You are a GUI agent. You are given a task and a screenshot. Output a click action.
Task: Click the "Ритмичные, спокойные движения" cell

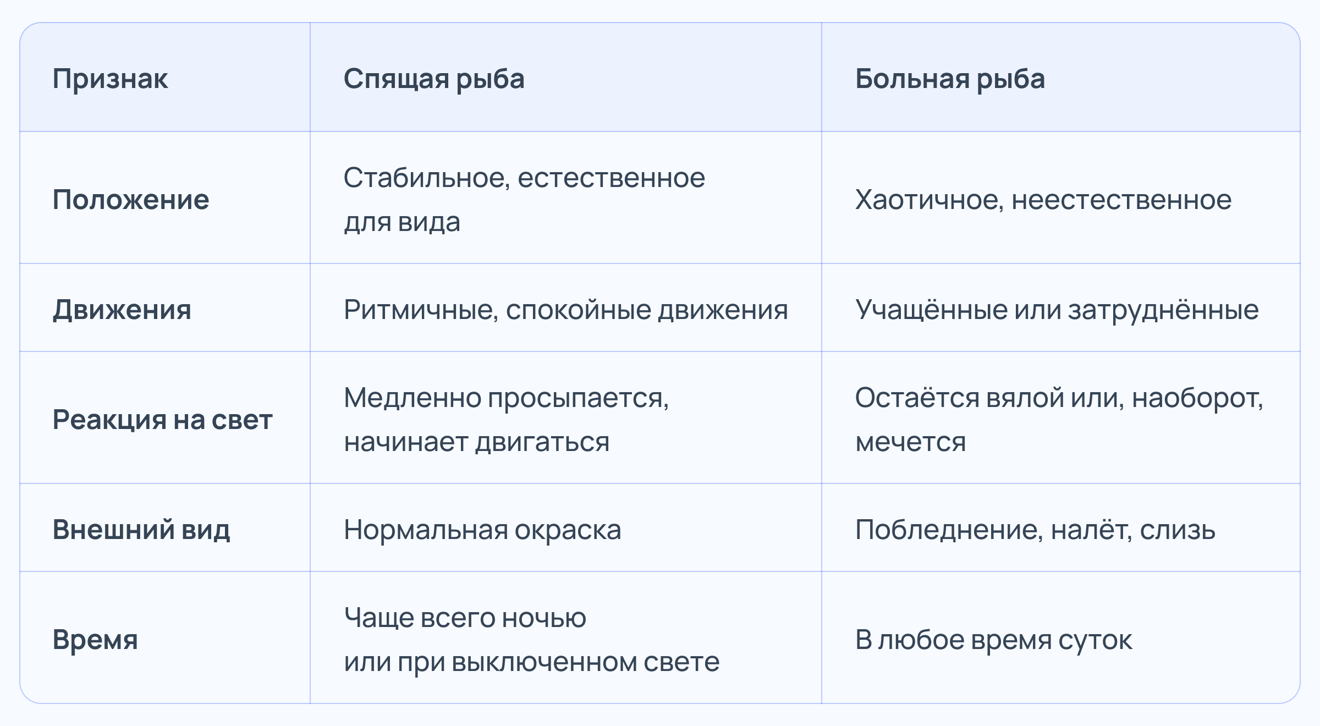pyautogui.click(x=565, y=309)
